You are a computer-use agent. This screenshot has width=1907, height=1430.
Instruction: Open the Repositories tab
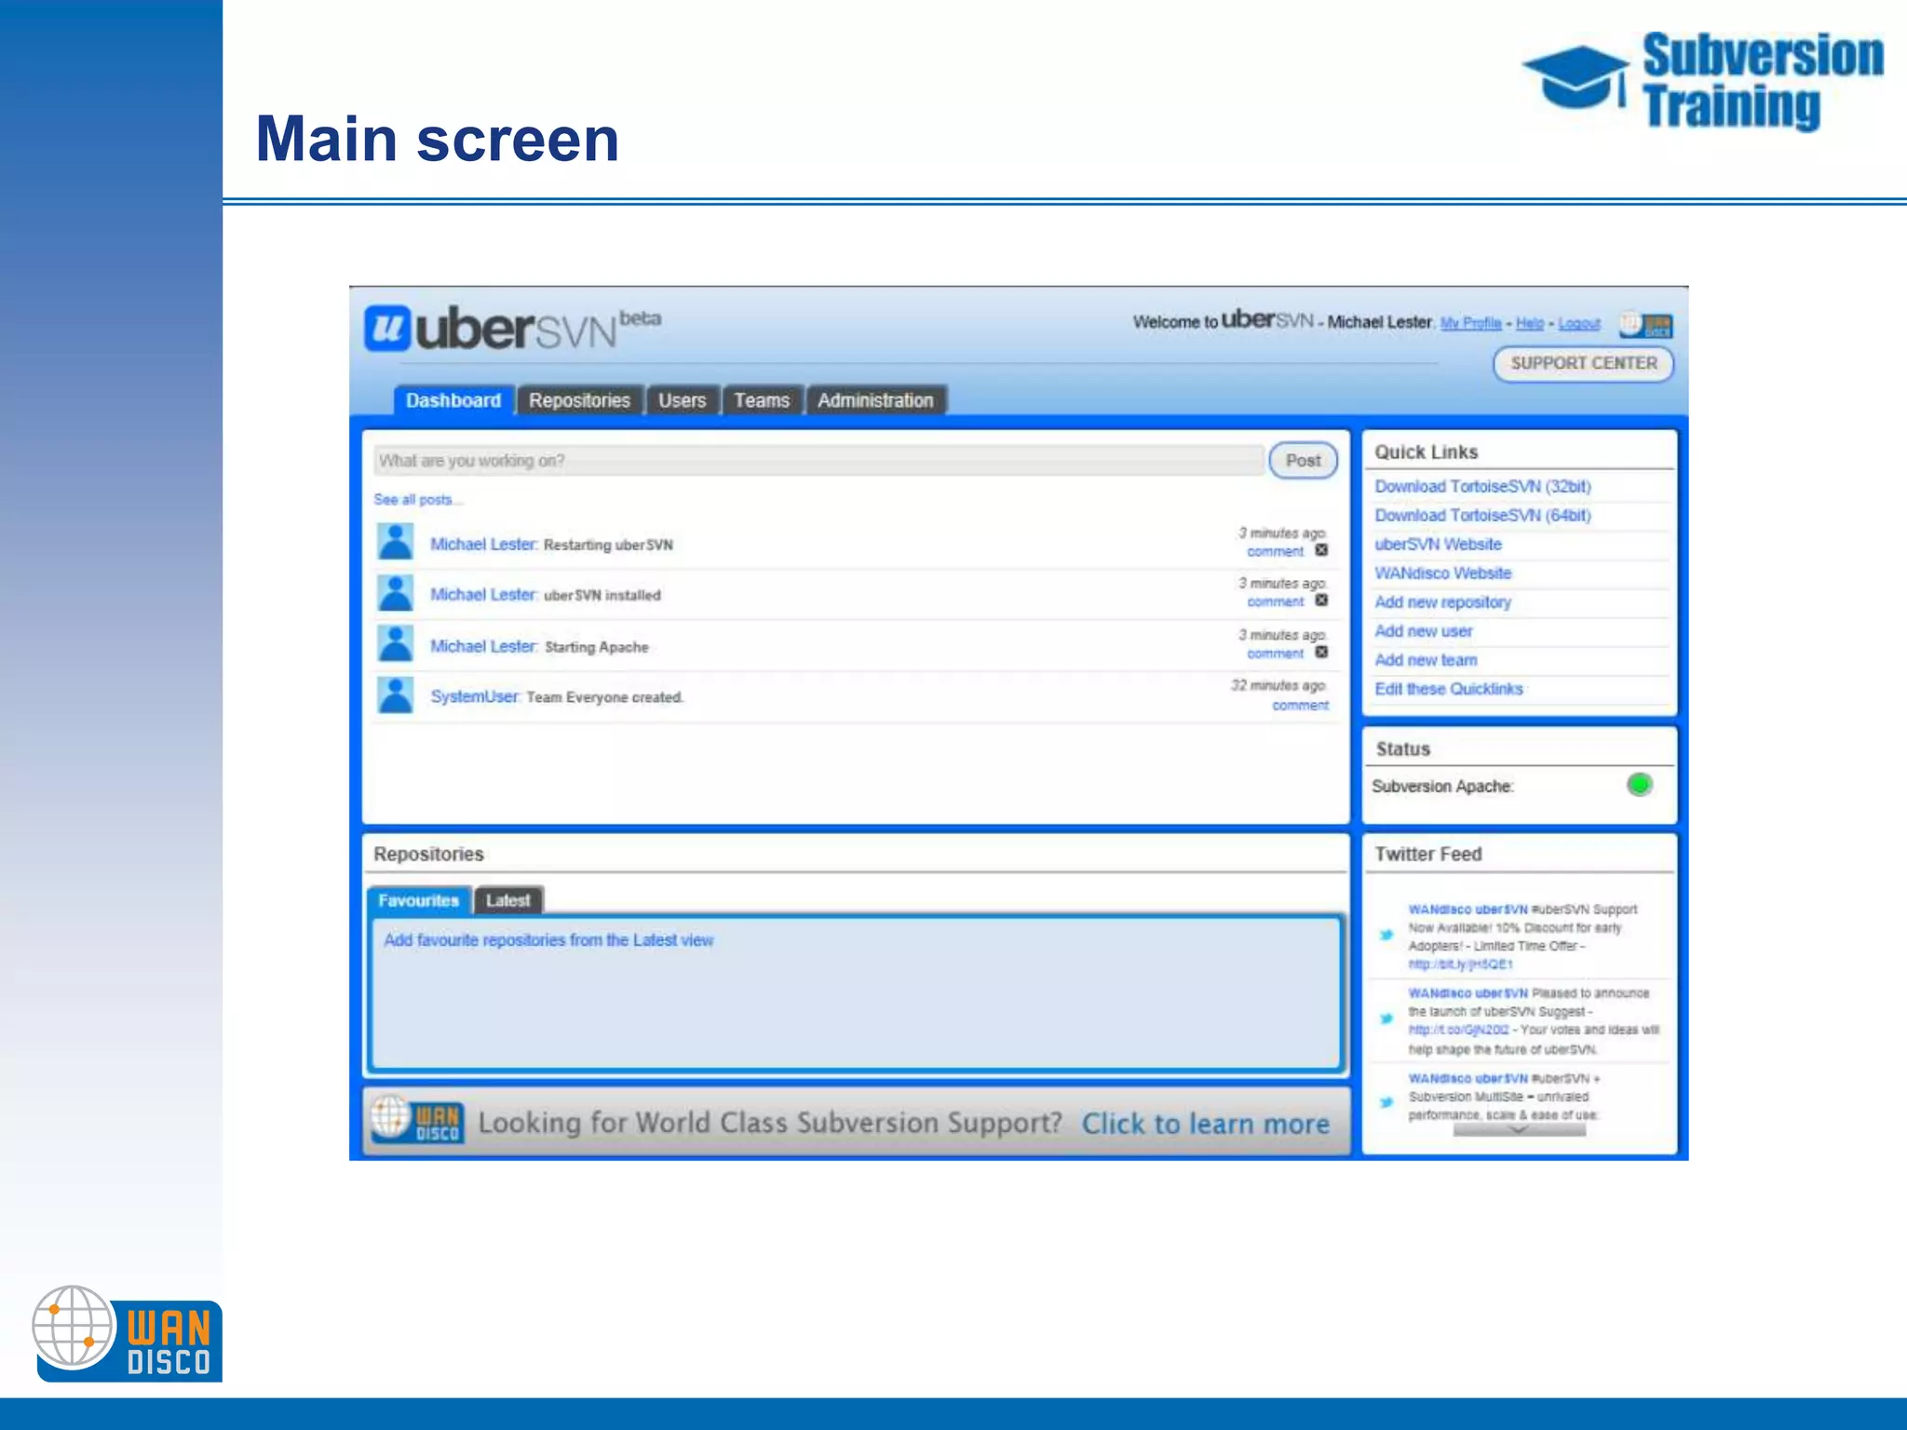[x=579, y=400]
